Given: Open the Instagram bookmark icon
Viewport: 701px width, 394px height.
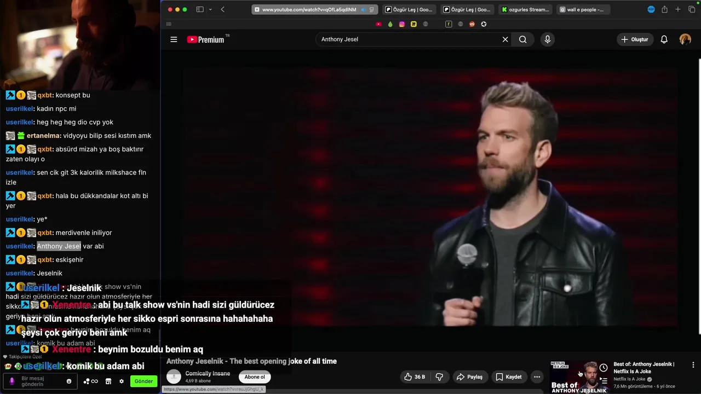Looking at the screenshot, I should point(402,24).
